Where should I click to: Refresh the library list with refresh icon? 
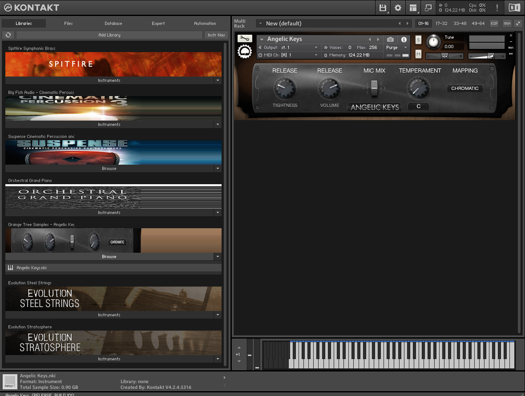point(8,35)
